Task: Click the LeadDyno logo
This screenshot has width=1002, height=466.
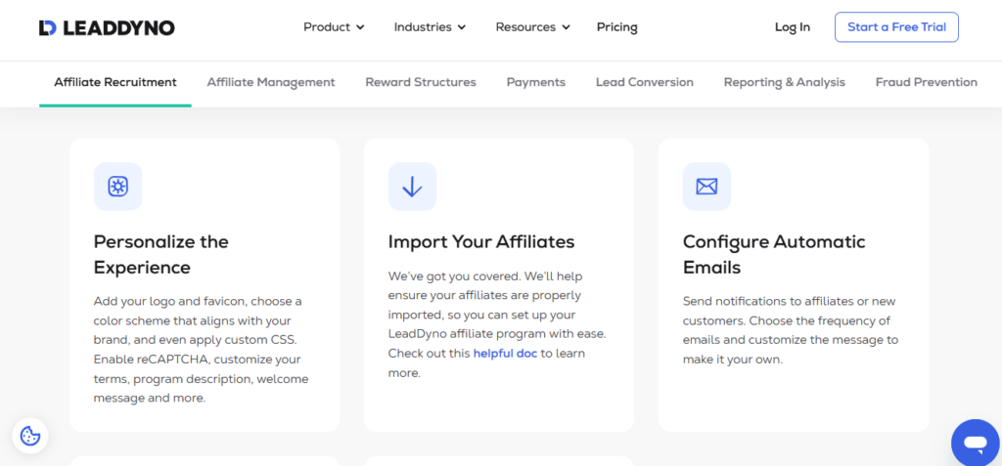Action: [x=107, y=27]
